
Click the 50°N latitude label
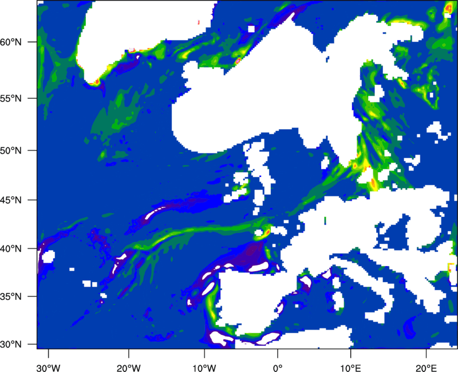11,151
